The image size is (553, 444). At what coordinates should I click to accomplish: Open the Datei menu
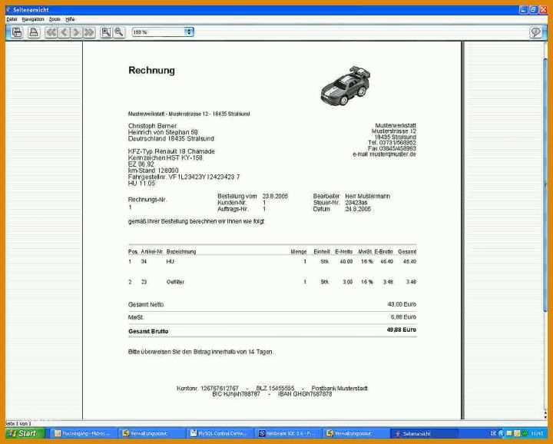point(12,19)
